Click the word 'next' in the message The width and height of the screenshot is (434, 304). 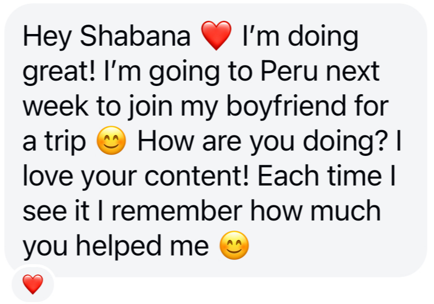pos(352,72)
